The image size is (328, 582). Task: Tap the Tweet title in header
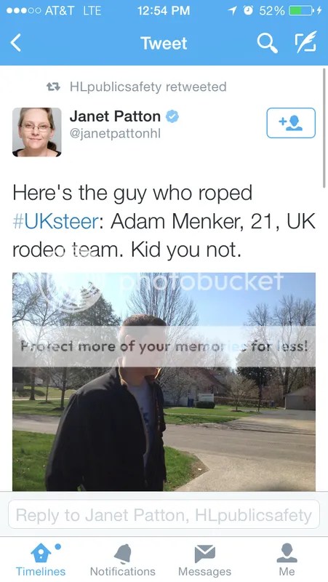click(x=164, y=44)
